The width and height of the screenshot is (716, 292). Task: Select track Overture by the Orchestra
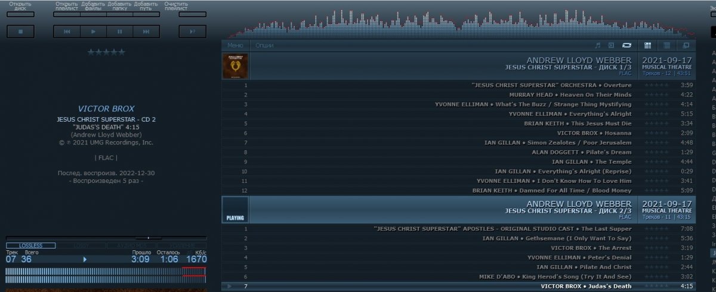tap(458, 85)
